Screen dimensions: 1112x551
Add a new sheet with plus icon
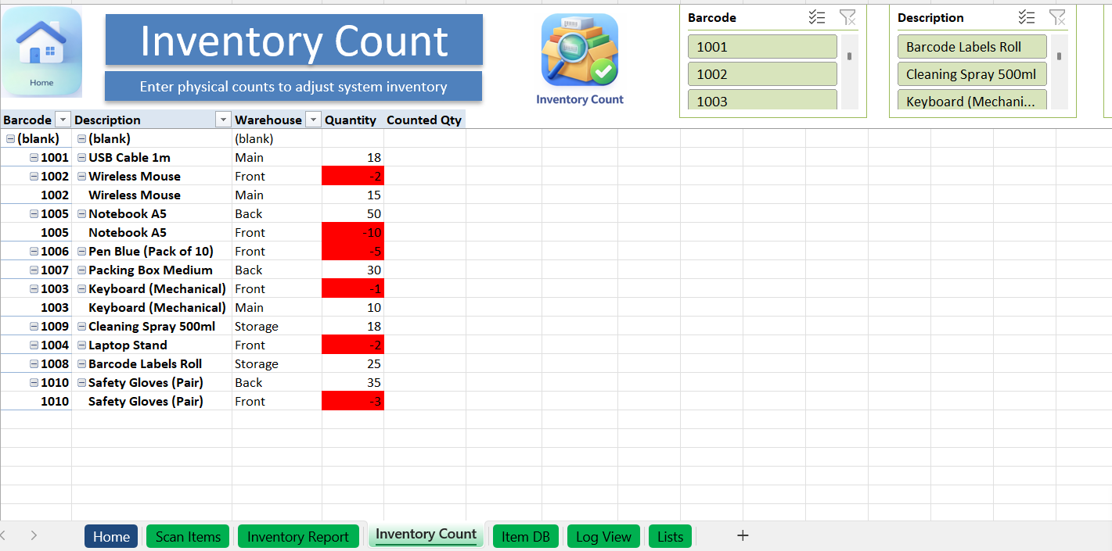point(743,535)
